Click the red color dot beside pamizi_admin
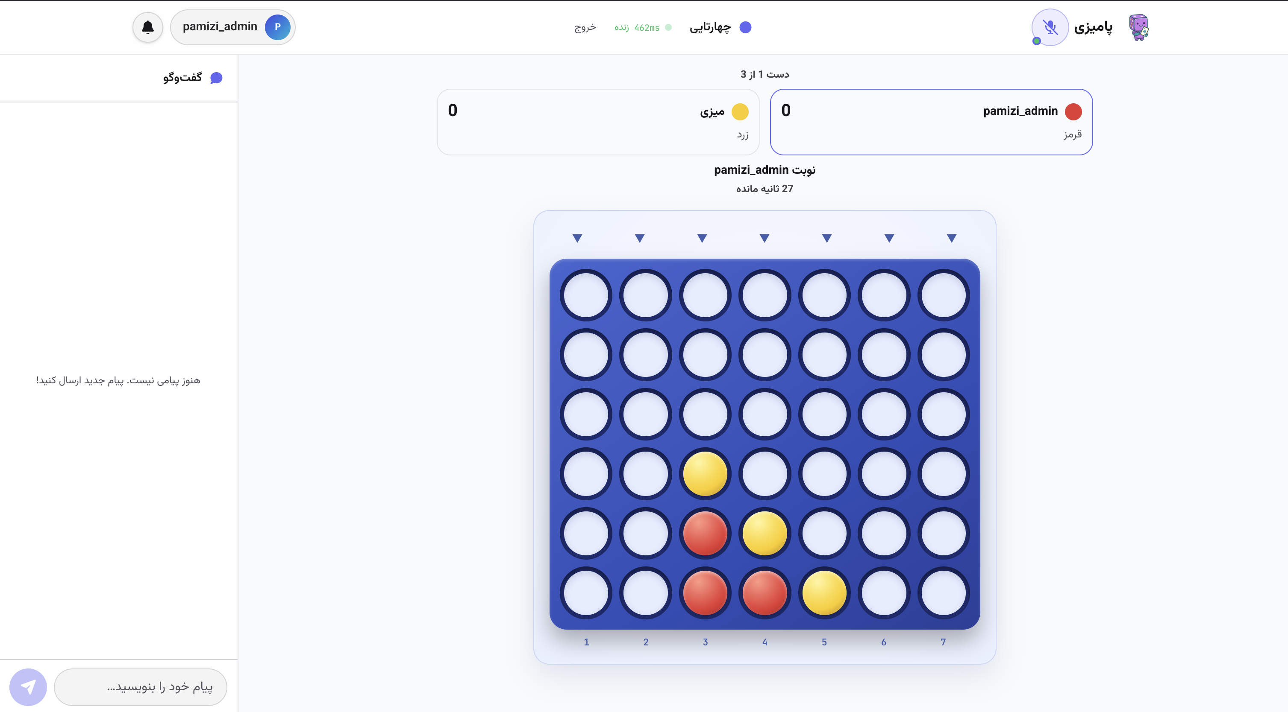Viewport: 1288px width, 712px height. click(x=1073, y=111)
